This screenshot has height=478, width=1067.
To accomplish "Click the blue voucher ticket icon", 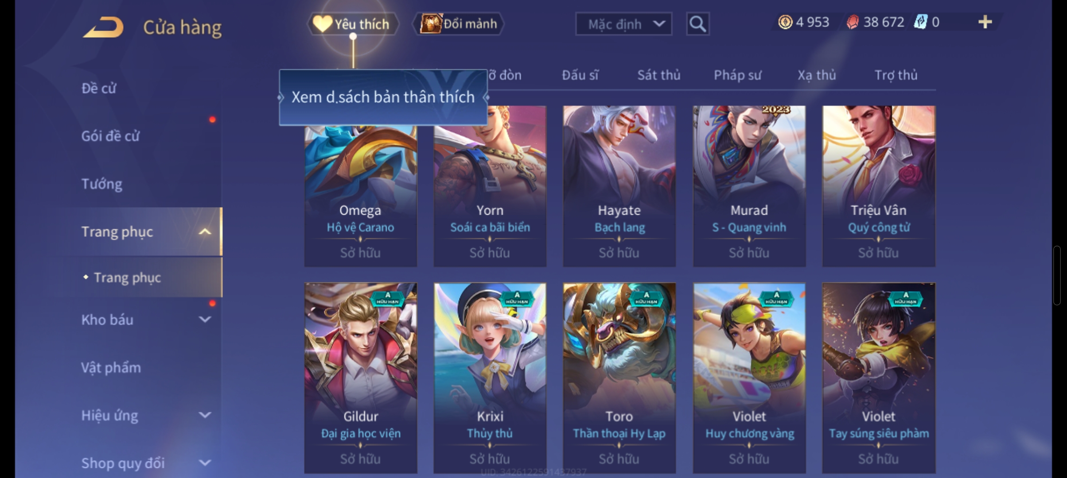I will point(920,22).
